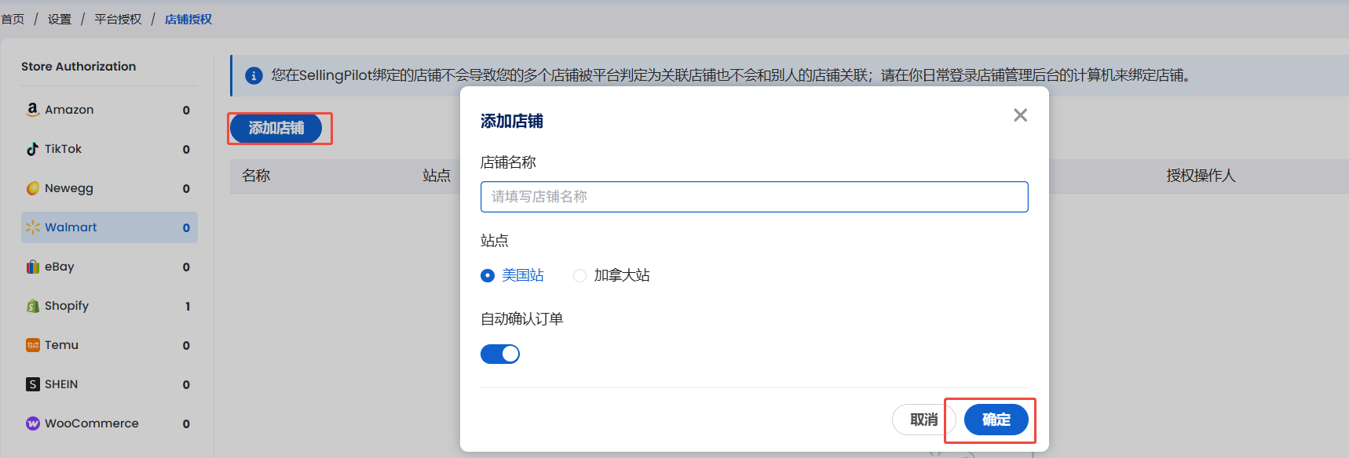The image size is (1349, 458).
Task: Open the 设置 breadcrumb link
Action: point(60,19)
